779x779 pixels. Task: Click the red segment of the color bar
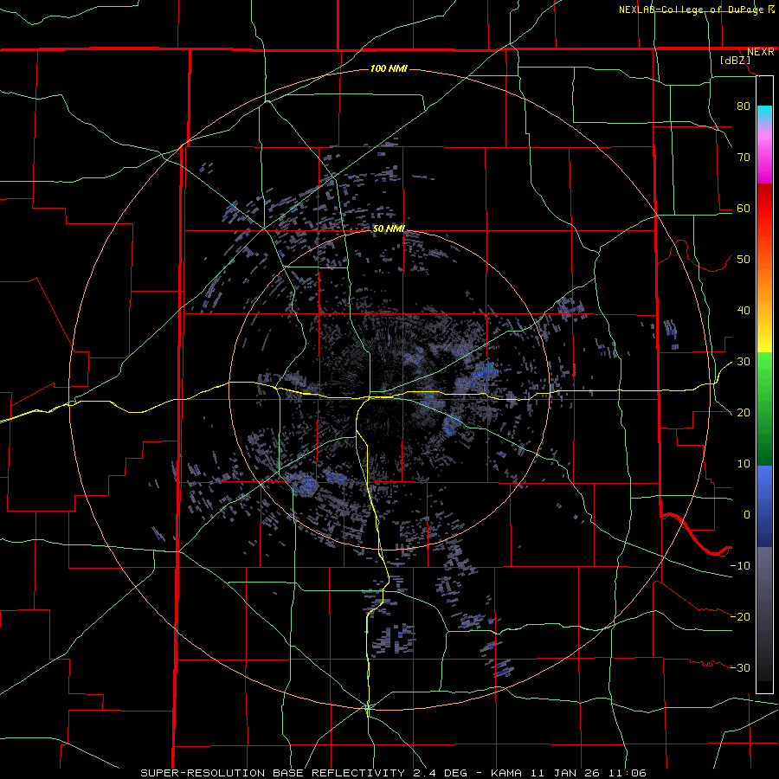pyautogui.click(x=764, y=209)
